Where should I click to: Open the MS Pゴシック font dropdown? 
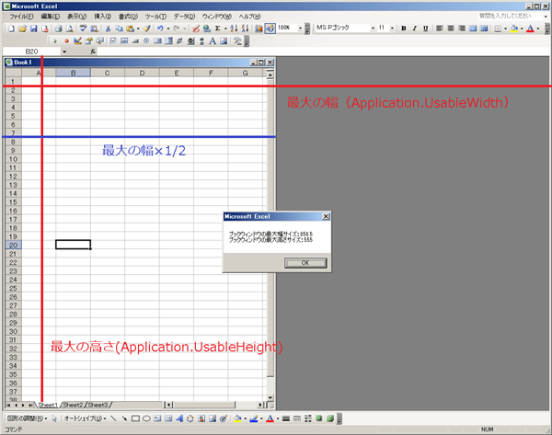point(373,29)
